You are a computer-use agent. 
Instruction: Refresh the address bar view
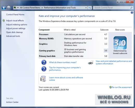(x=90, y=8)
